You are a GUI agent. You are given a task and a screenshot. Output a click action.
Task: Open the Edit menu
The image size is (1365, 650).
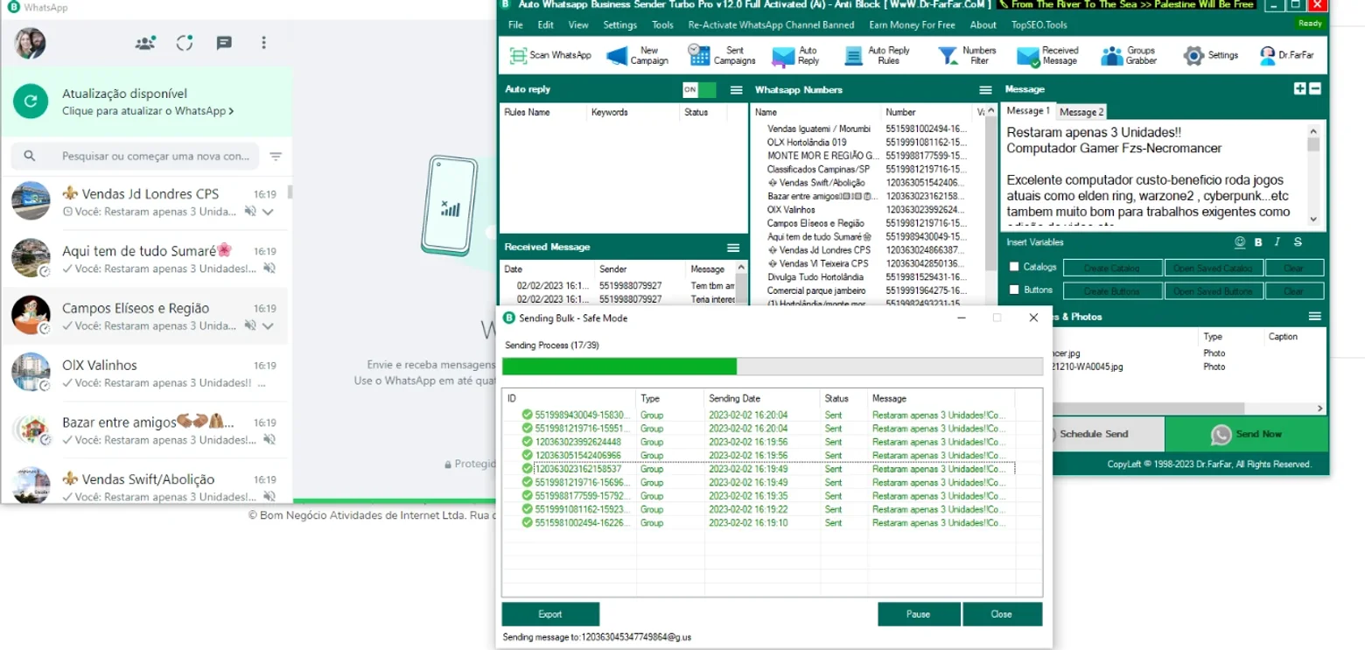(x=546, y=24)
